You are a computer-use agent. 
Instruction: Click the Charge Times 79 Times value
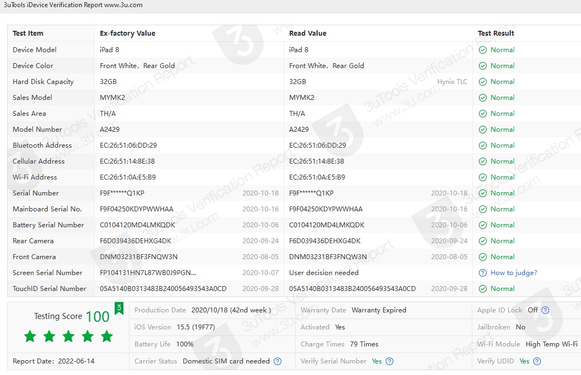coord(364,344)
